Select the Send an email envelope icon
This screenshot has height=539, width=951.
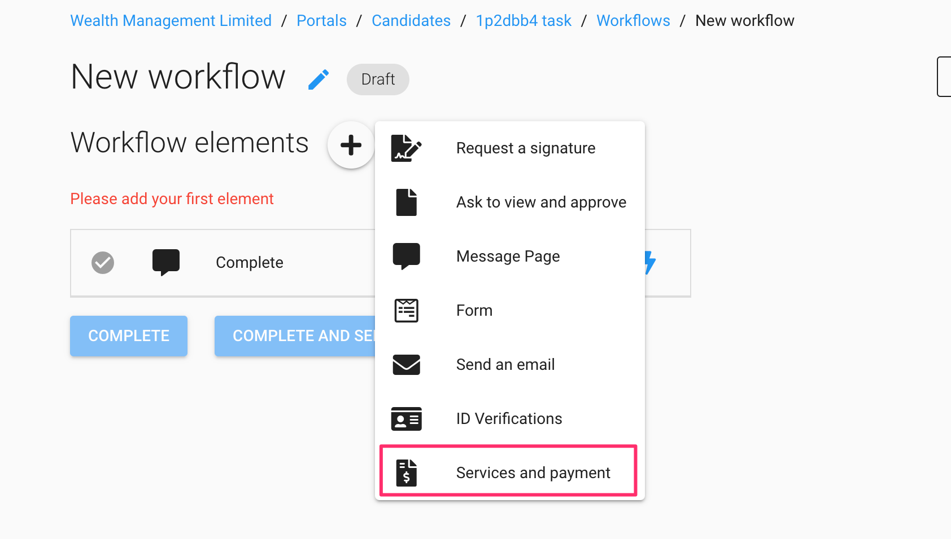[x=407, y=364]
